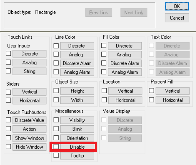Enable Location Vertical checkbox
The width and height of the screenshot is (196, 165).
pos(104,91)
